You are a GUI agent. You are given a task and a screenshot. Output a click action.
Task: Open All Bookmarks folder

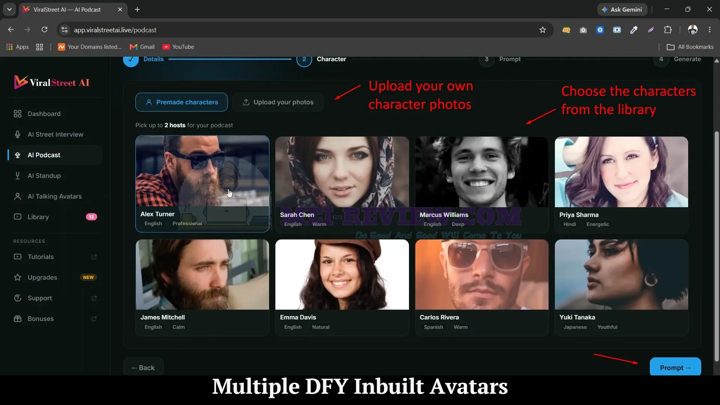690,47
